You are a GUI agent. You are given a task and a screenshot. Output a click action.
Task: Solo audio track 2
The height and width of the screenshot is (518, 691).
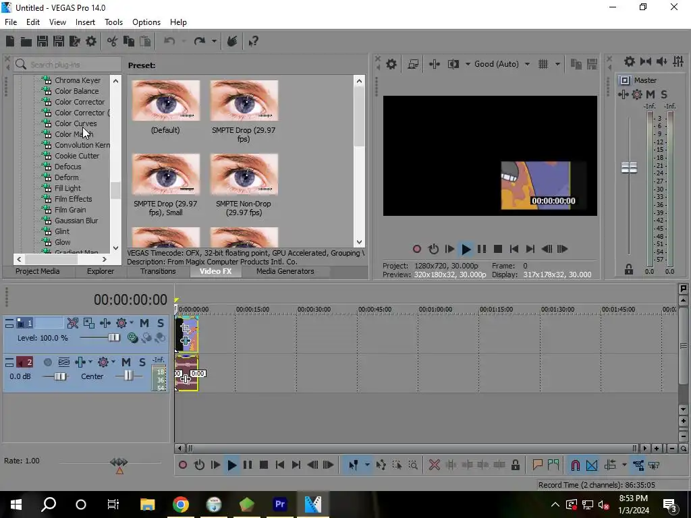click(x=142, y=362)
